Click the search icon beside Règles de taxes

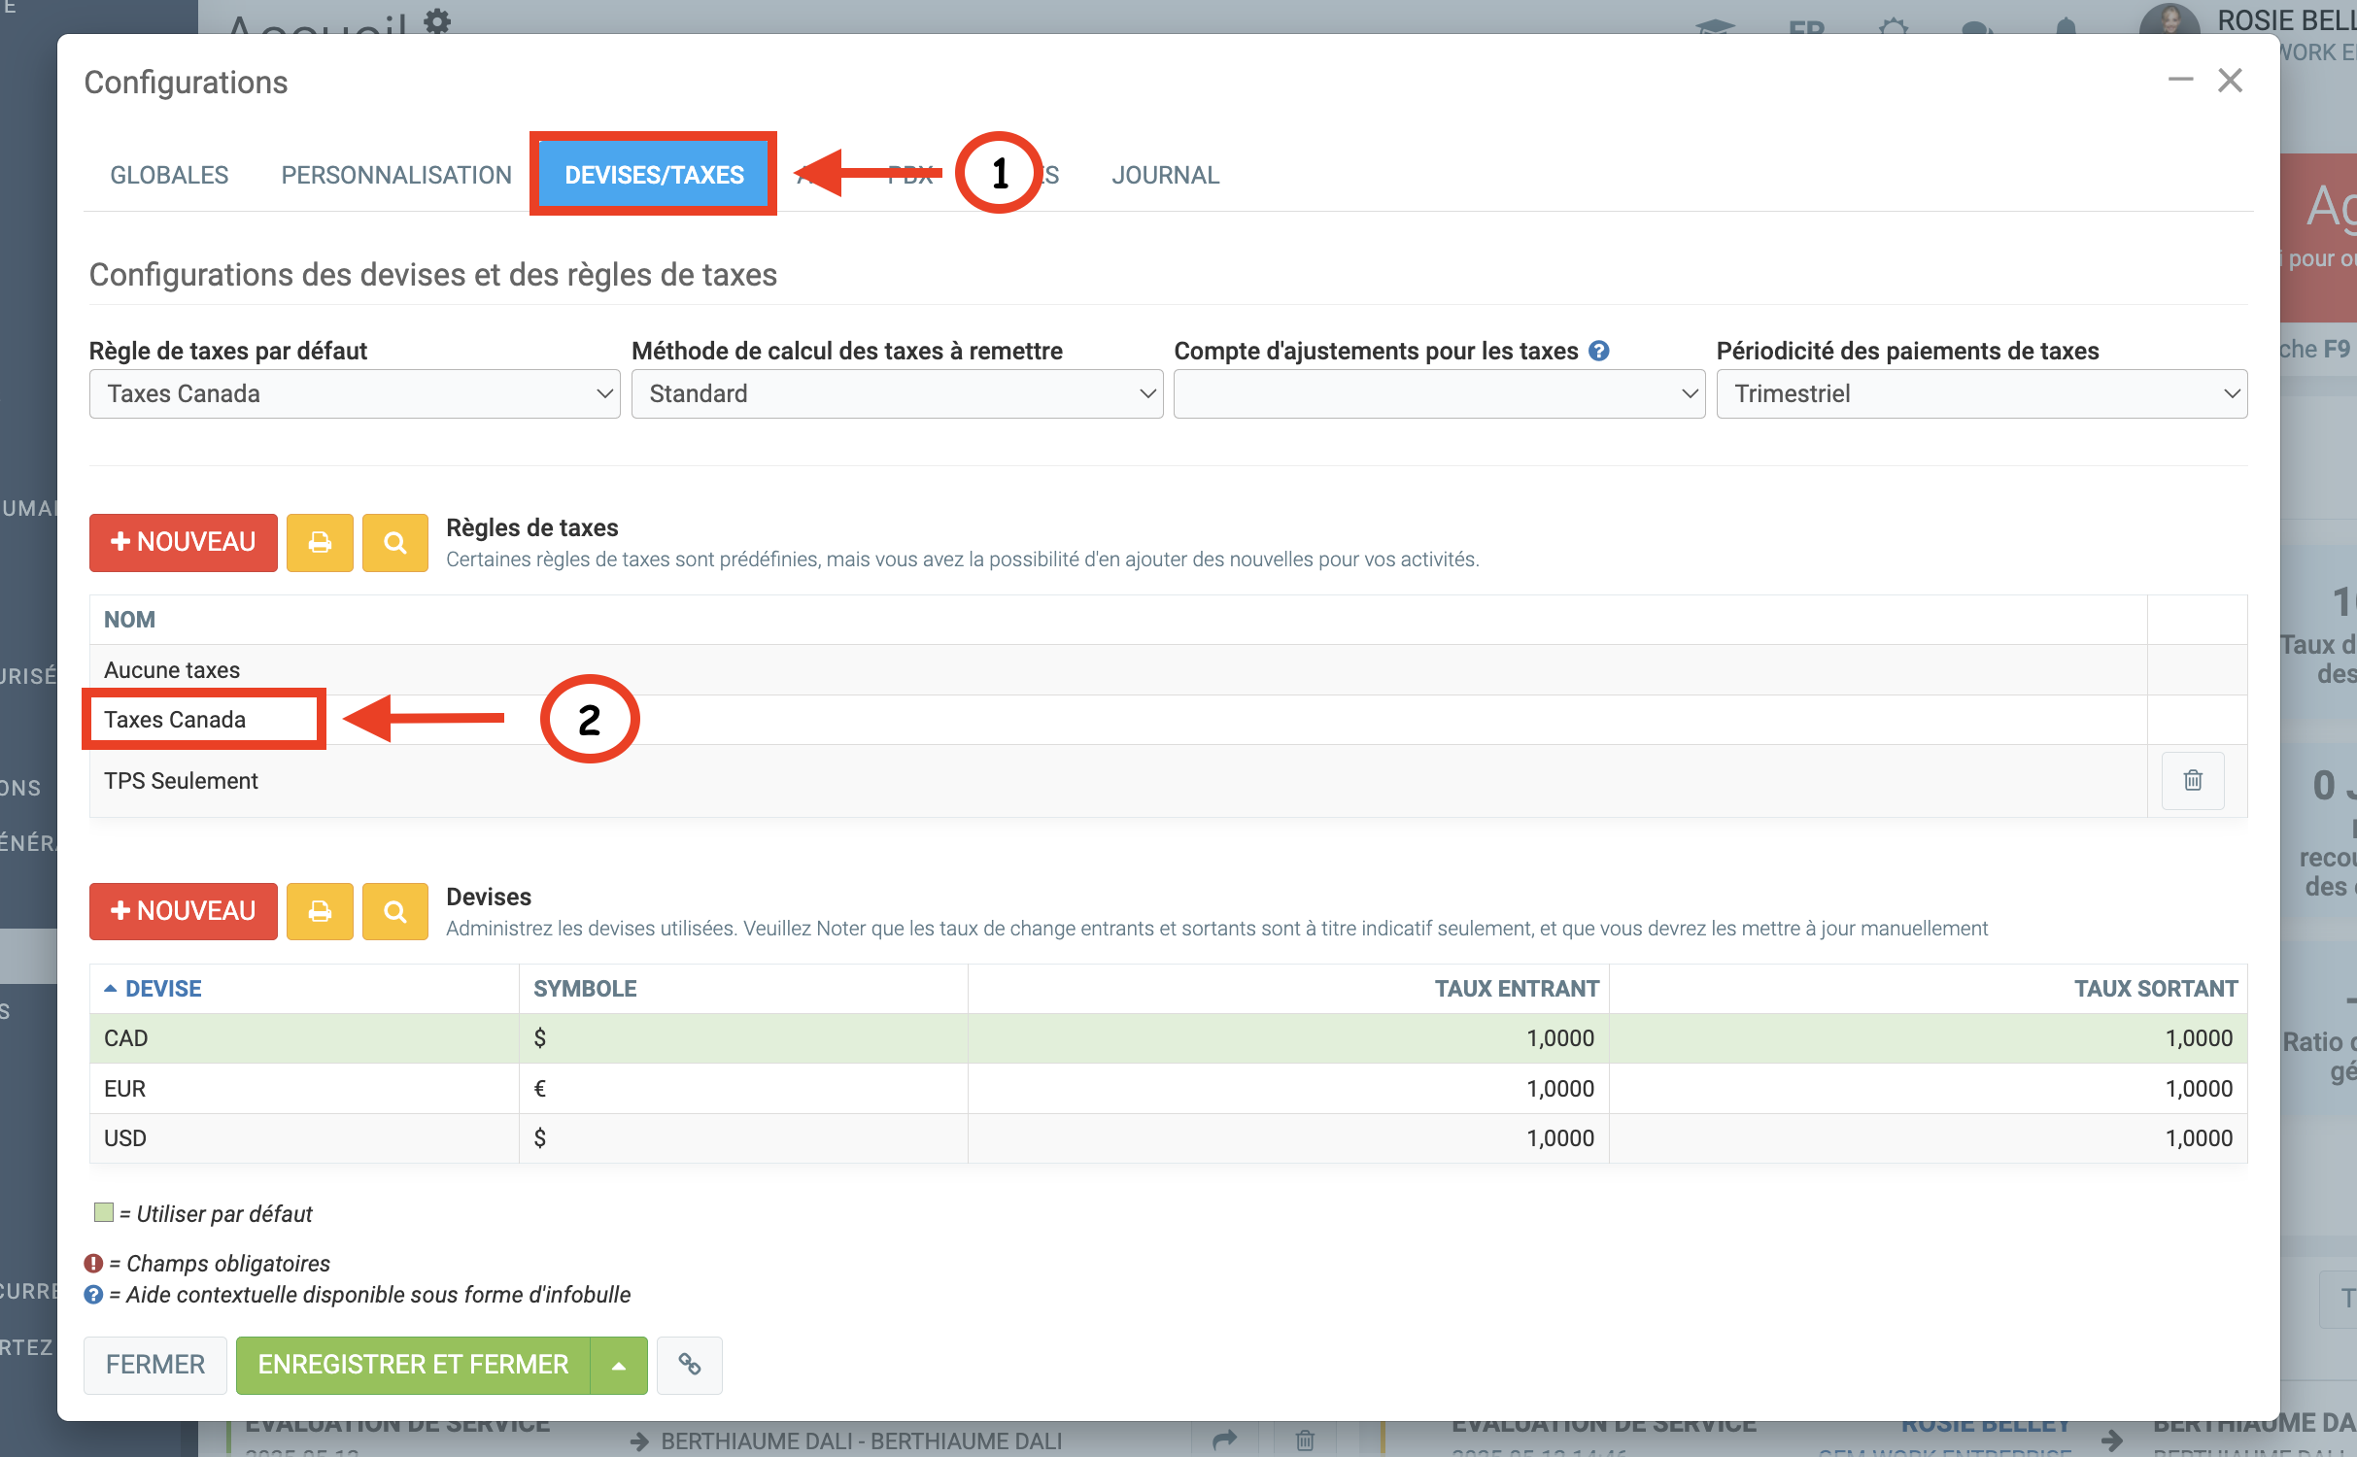point(394,542)
